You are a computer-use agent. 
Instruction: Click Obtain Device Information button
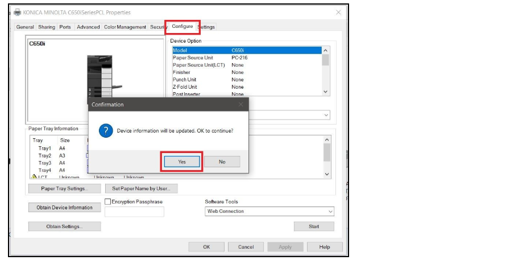(65, 207)
